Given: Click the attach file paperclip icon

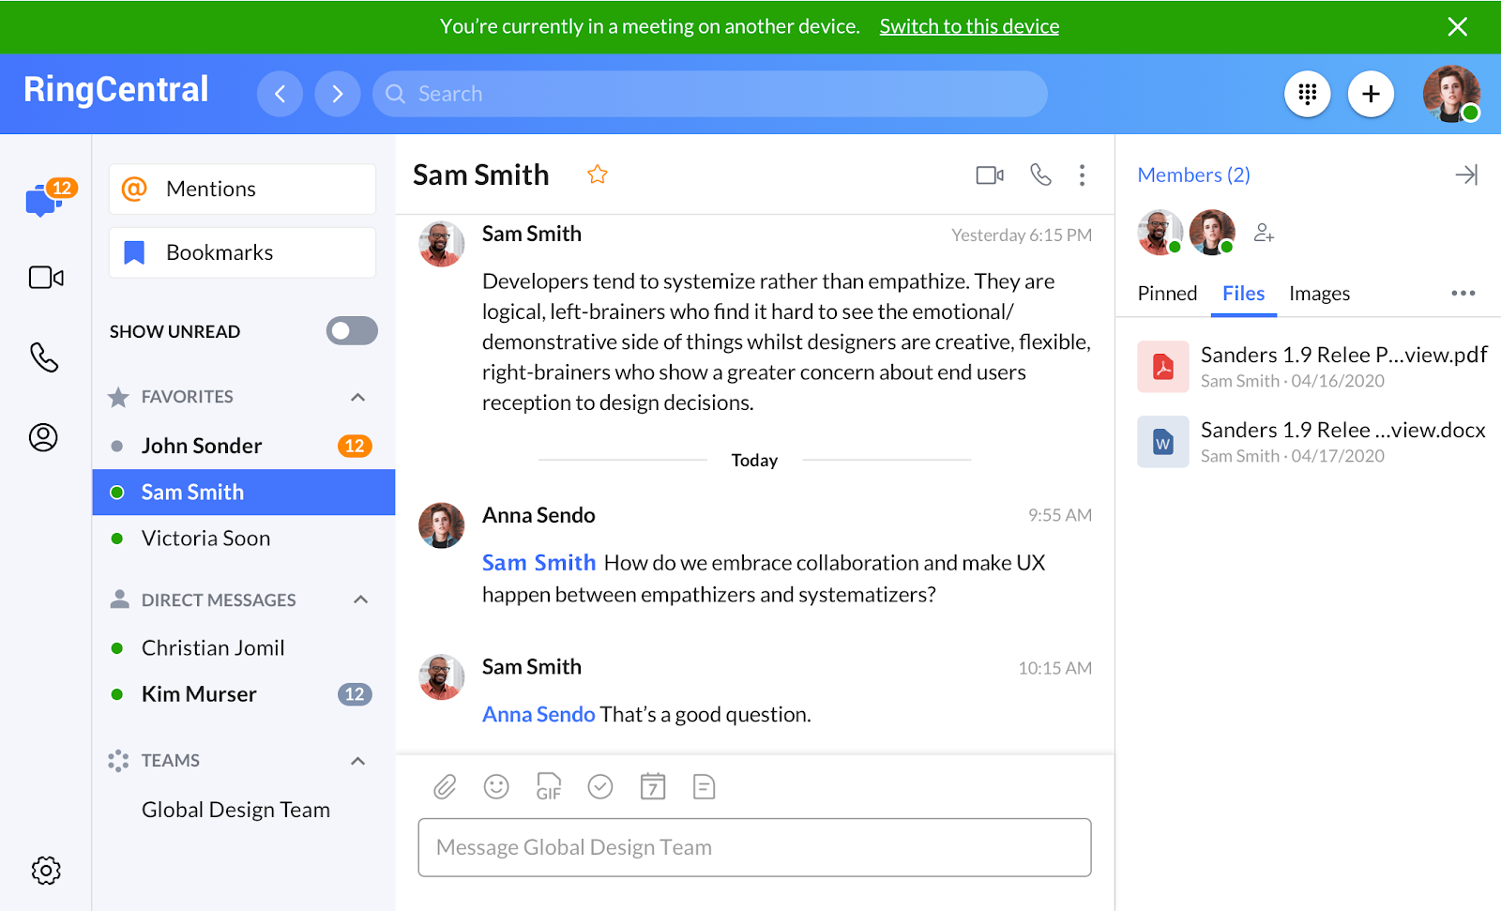Looking at the screenshot, I should click(x=445, y=786).
